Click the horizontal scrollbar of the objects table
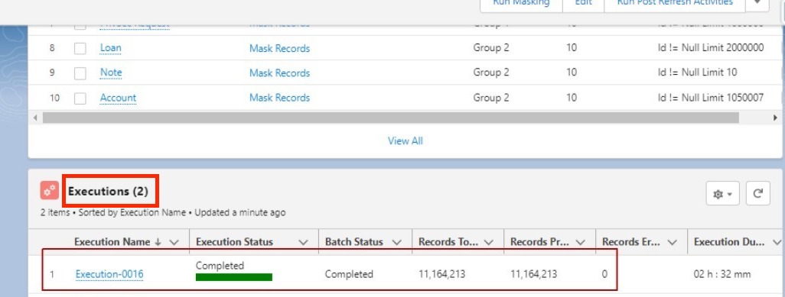 pos(390,118)
